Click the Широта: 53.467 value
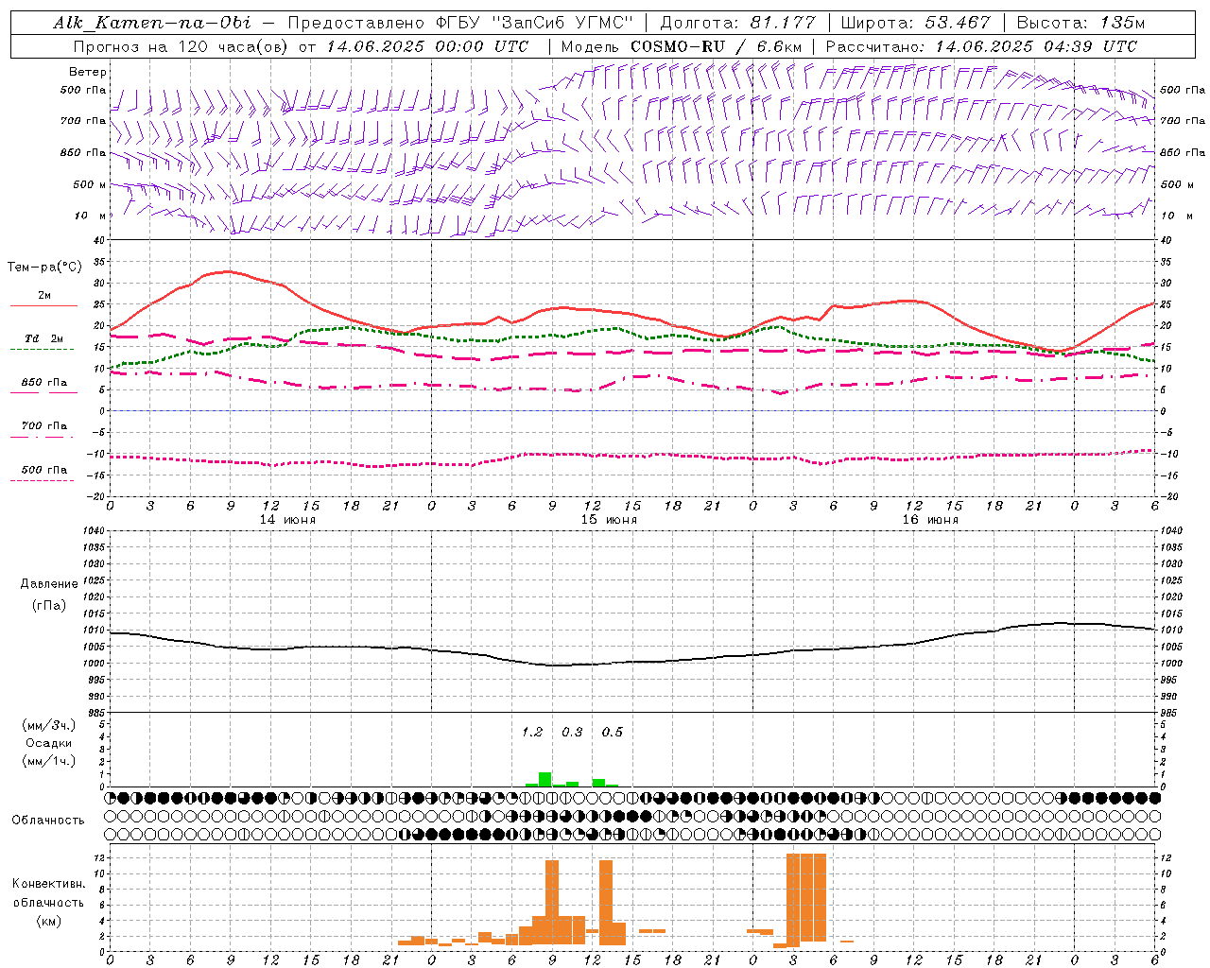Viewport: 1210px width, 968px height. pyautogui.click(x=915, y=23)
